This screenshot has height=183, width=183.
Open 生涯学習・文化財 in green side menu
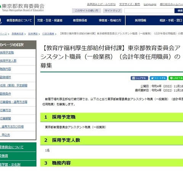click(x=10, y=164)
